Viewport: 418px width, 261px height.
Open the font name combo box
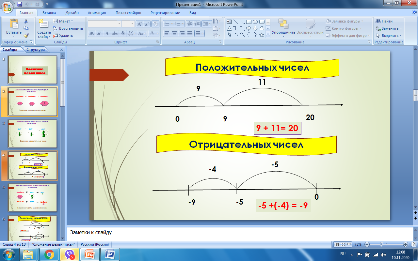(104, 24)
